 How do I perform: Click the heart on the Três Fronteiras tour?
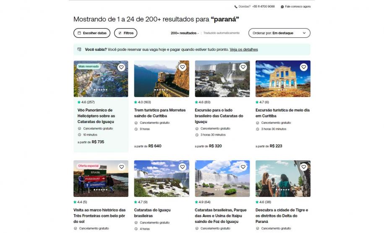121,167
